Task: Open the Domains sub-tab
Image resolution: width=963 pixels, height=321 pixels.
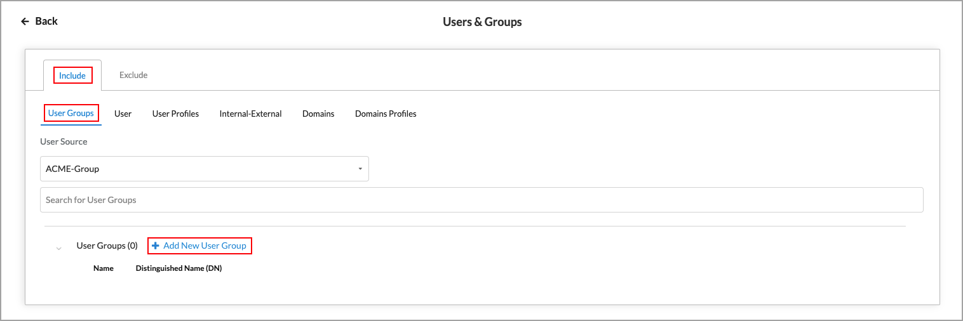Action: point(318,114)
